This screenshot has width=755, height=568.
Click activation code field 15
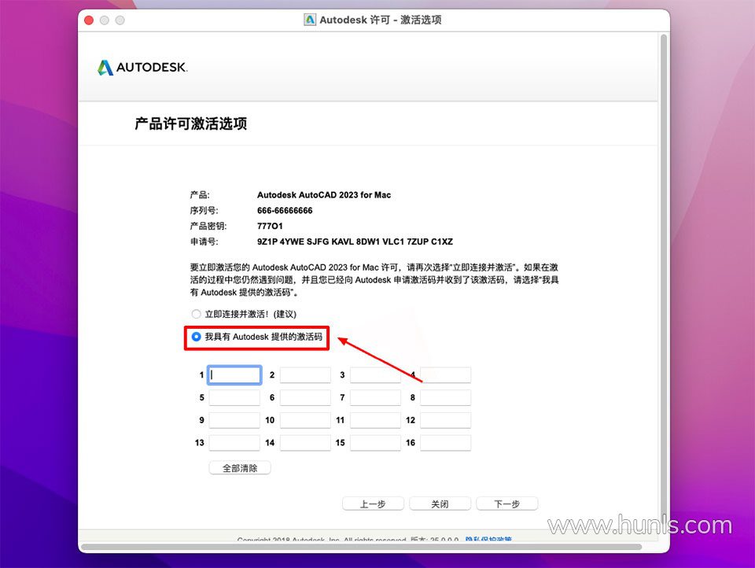[x=376, y=443]
